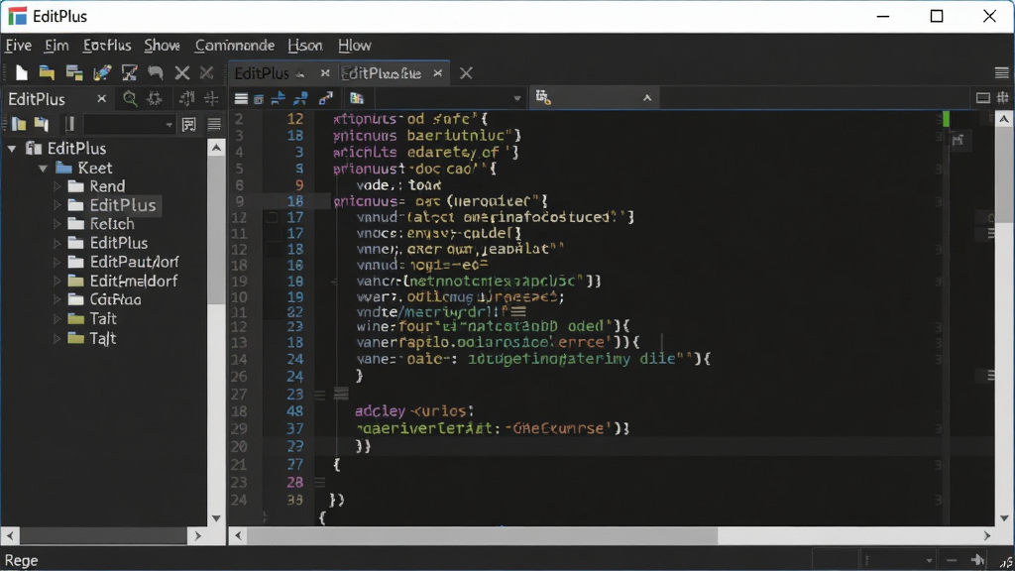Viewport: 1015px width, 571px height.
Task: Click the large X right of the tabs
Action: (x=466, y=73)
